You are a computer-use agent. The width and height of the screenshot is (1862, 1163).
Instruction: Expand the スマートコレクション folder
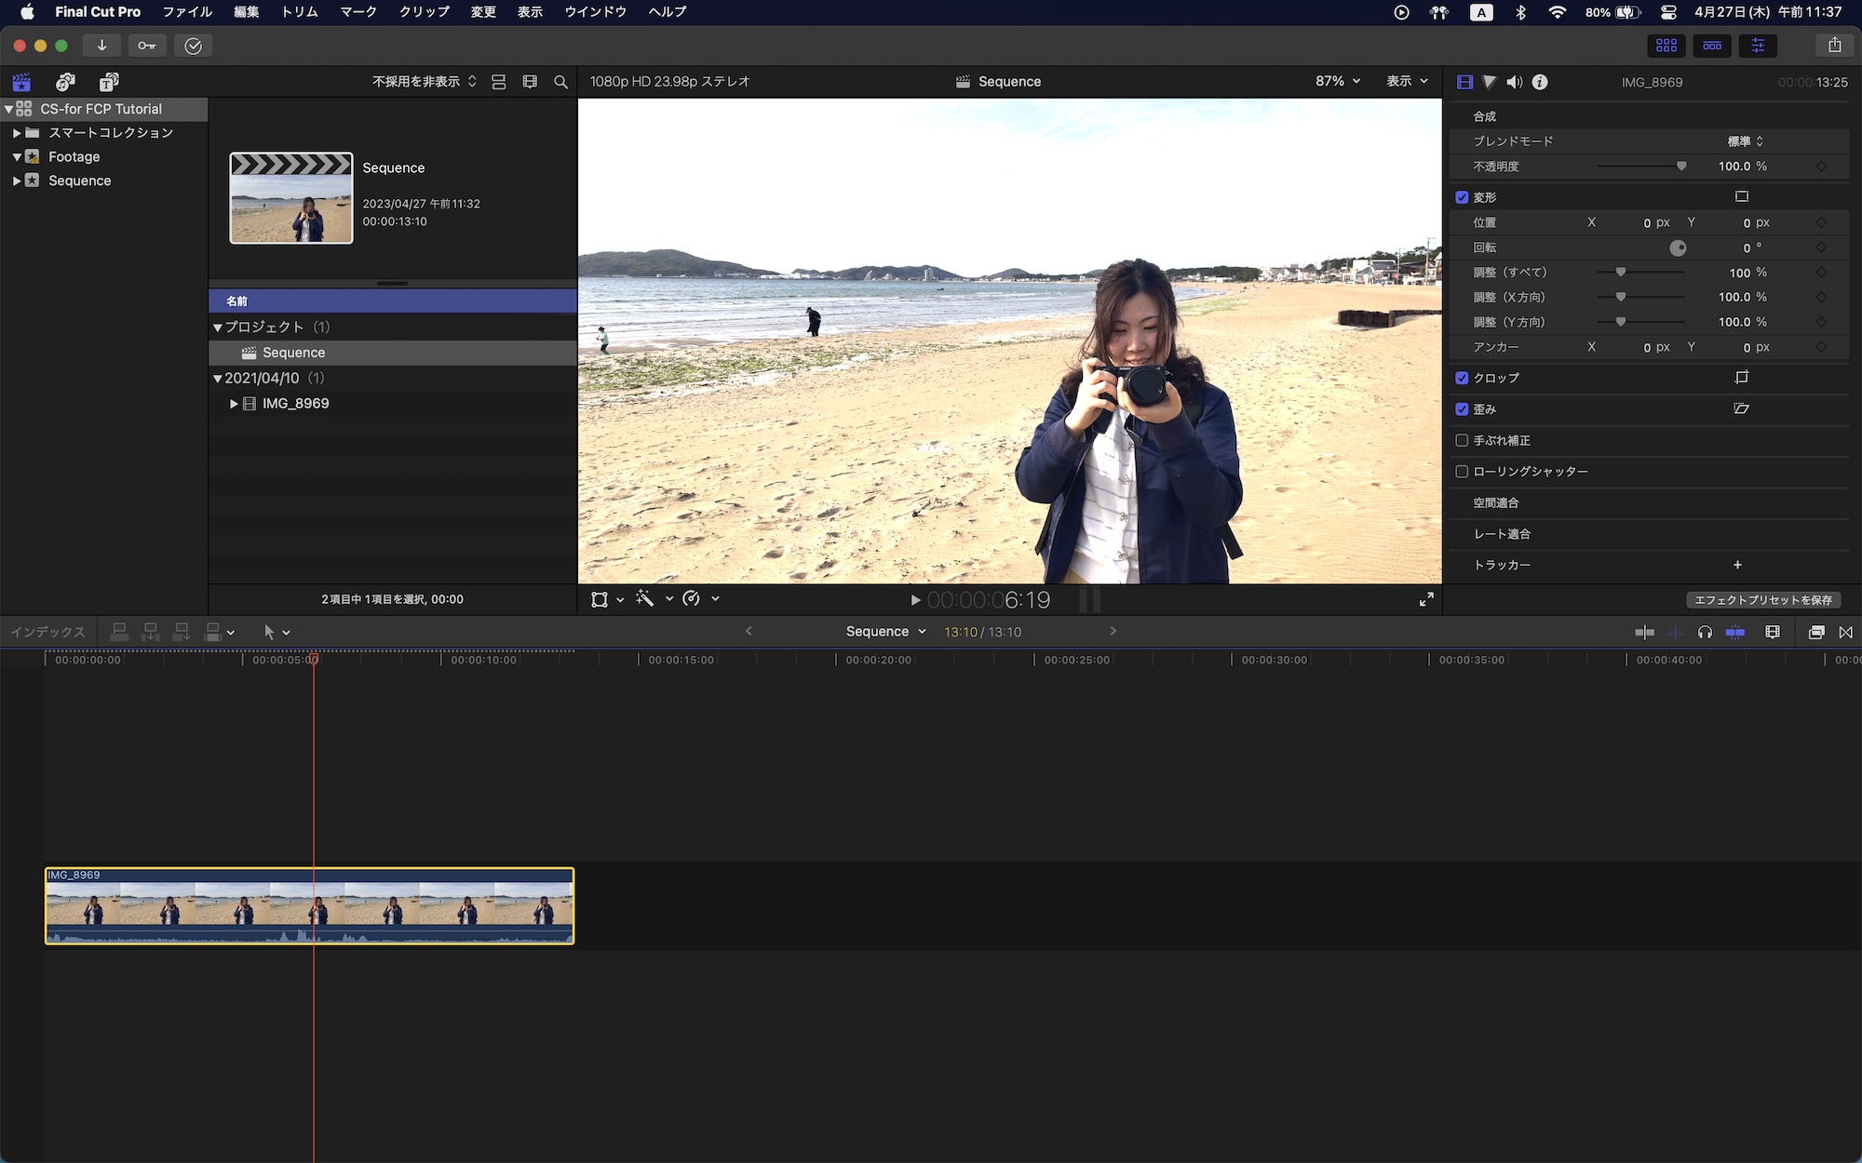pyautogui.click(x=17, y=133)
